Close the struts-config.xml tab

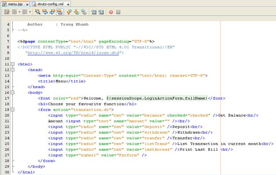[68, 4]
